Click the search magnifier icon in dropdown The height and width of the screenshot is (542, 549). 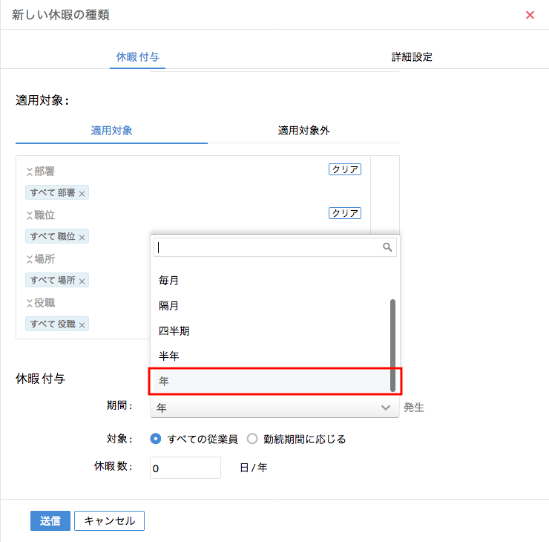(387, 247)
